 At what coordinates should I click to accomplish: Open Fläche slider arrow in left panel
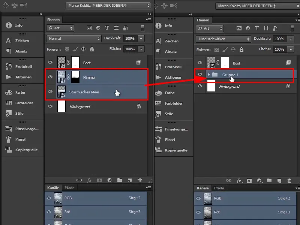[x=141, y=49]
